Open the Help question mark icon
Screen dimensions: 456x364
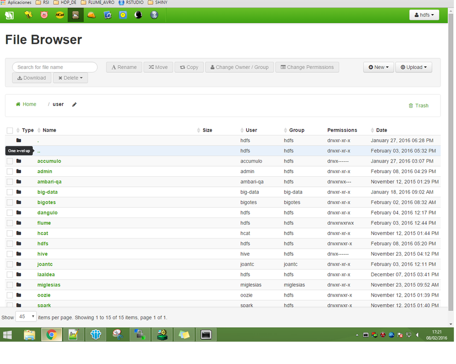click(154, 15)
